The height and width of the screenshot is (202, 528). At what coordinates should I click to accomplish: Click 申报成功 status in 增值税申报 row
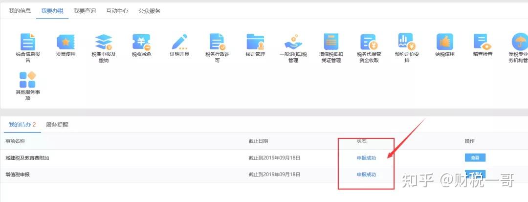coord(366,175)
